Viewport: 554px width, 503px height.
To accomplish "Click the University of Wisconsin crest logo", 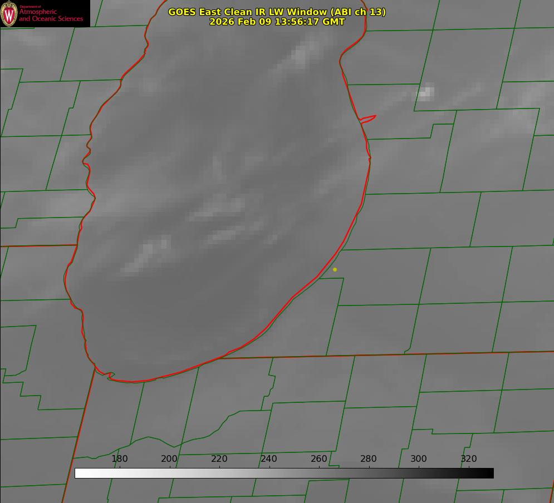I will 9,13.
